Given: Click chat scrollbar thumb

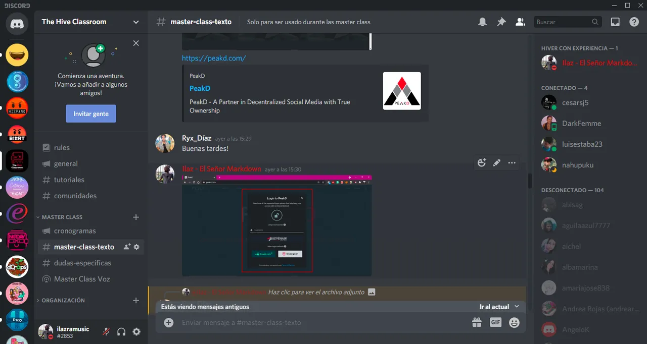Looking at the screenshot, I should pos(530,181).
